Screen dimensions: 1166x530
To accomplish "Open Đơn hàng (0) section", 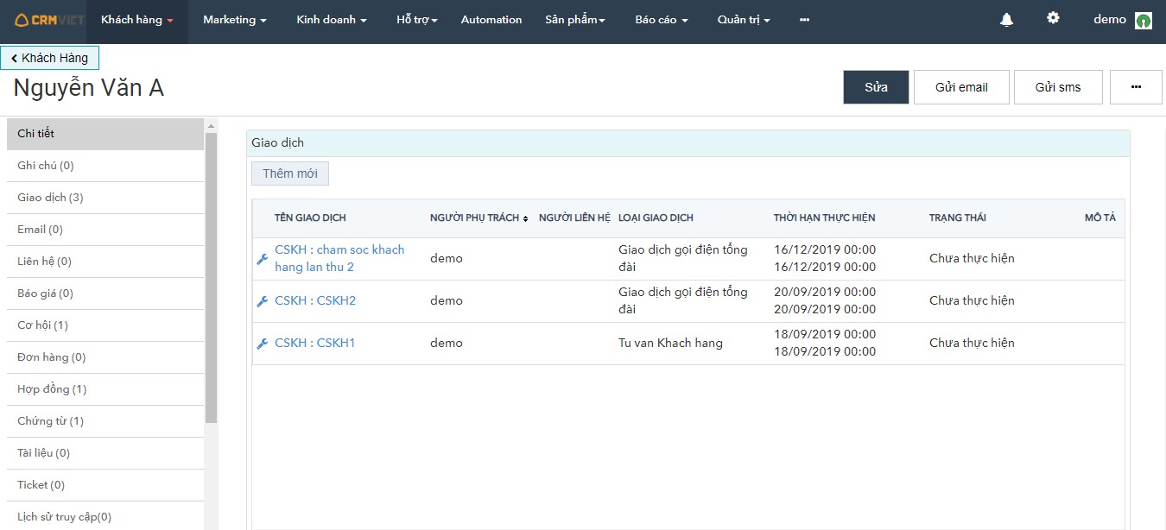I will coord(105,357).
